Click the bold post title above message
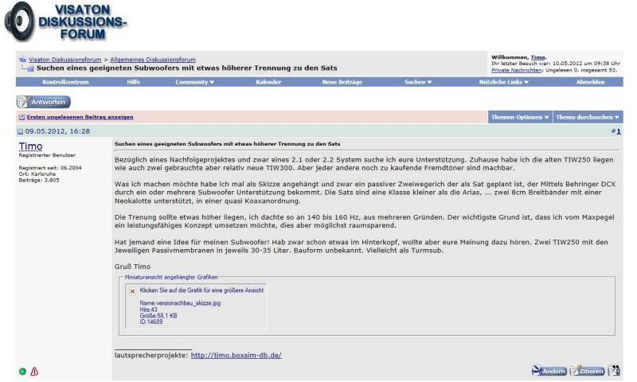This screenshot has width=637, height=382. 228,144
